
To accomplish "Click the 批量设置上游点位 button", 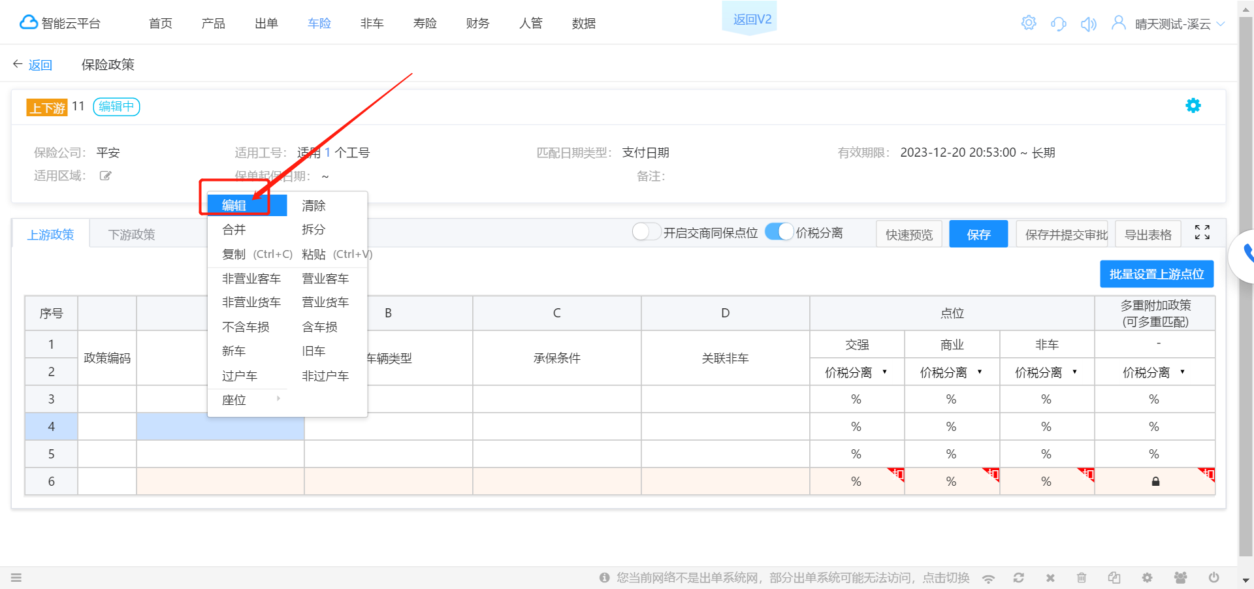I will click(x=1157, y=274).
